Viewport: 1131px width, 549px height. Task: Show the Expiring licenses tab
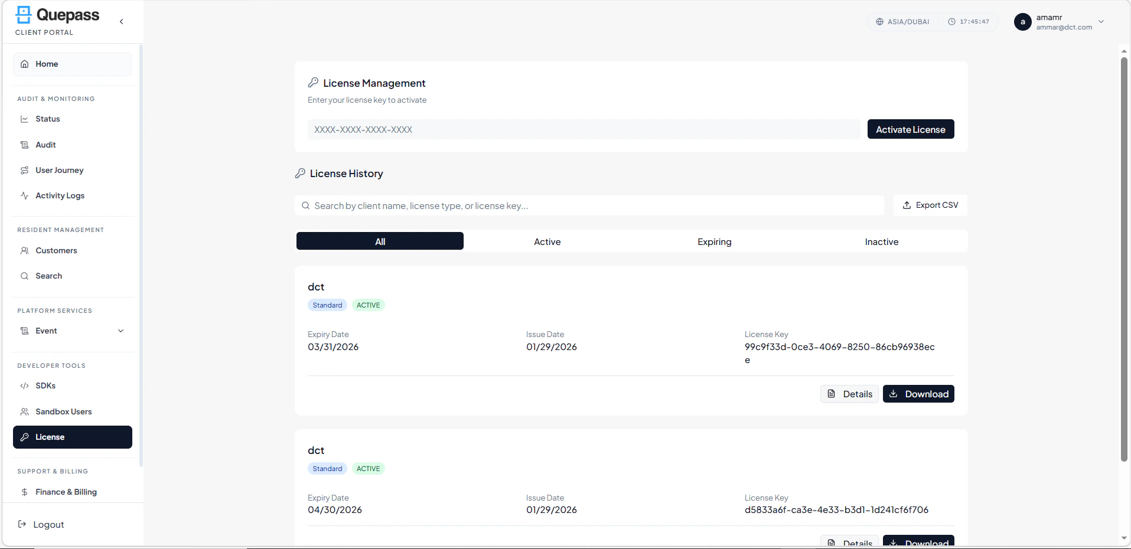coord(715,241)
